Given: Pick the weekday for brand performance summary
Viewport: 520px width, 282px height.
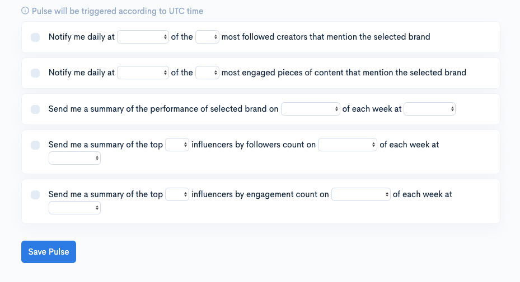Looking at the screenshot, I should [x=311, y=109].
